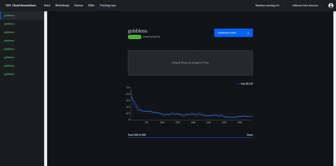Click the green completed status badge
Screen dimensions: 336x166
[x=134, y=37]
